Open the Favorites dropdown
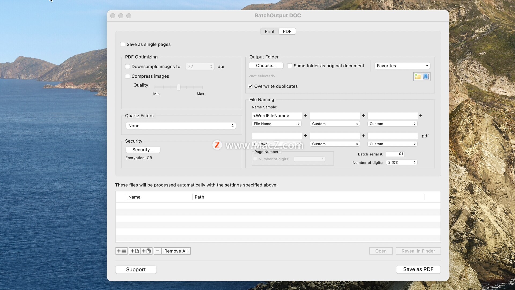Image resolution: width=515 pixels, height=290 pixels. pyautogui.click(x=402, y=66)
